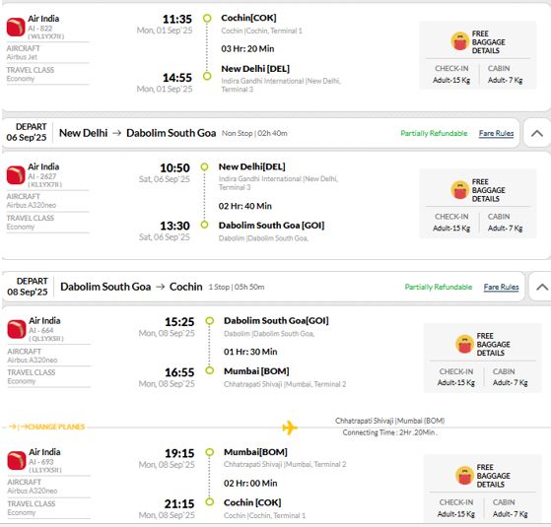Click Air India logo for flight AI-664
This screenshot has height=527, width=551.
(17, 329)
